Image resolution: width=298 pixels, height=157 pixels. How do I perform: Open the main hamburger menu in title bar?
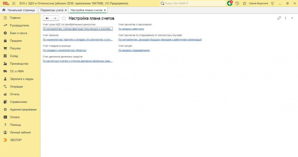pos(14,3)
